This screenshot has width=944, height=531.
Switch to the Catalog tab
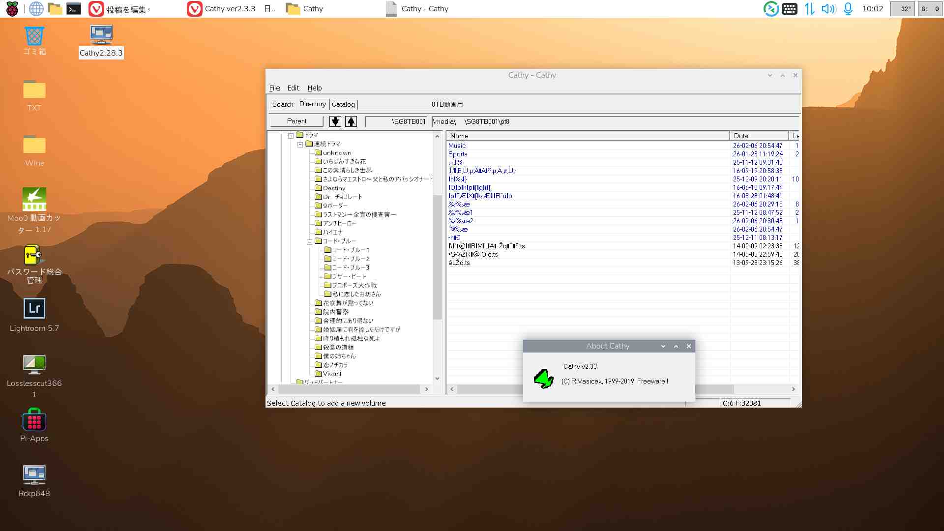pos(343,104)
